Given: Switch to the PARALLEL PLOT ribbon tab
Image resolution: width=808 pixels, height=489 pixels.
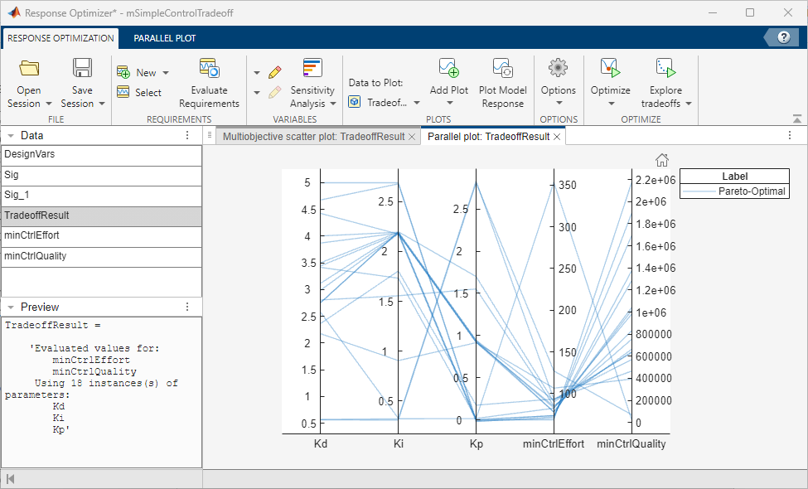Looking at the screenshot, I should click(x=164, y=38).
